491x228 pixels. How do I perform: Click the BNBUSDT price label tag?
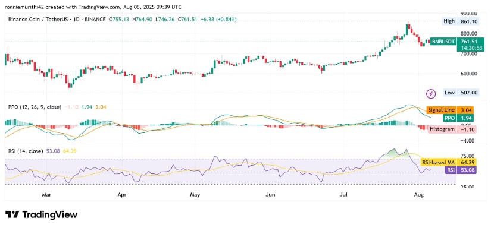point(442,41)
